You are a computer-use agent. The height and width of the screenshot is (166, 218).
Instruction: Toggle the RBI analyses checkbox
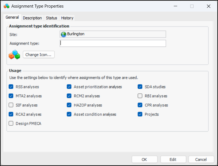pos(140,96)
